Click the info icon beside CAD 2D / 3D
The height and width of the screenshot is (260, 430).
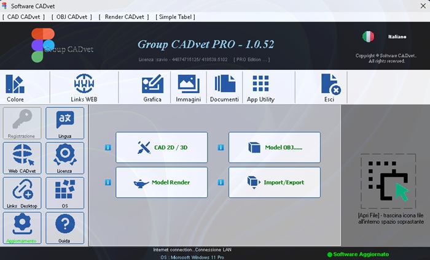pos(108,148)
